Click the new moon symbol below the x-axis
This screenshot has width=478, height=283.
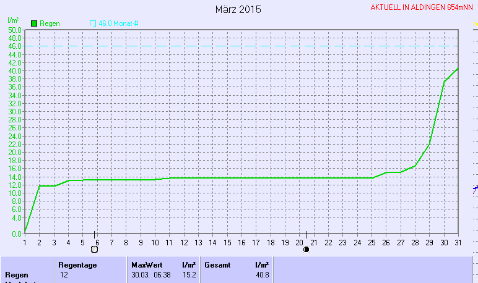(x=306, y=250)
